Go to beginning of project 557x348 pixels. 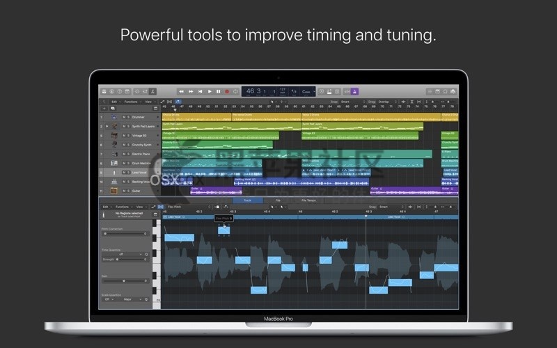[x=200, y=92]
